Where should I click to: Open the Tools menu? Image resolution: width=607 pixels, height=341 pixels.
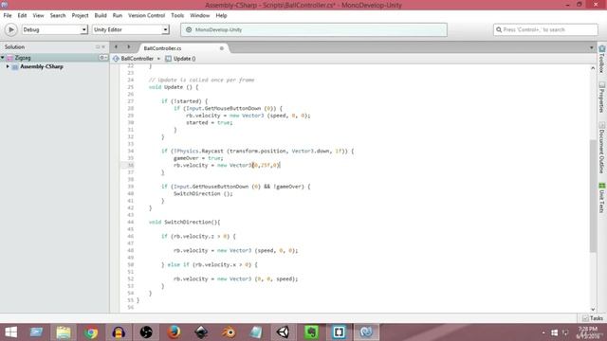(x=177, y=15)
